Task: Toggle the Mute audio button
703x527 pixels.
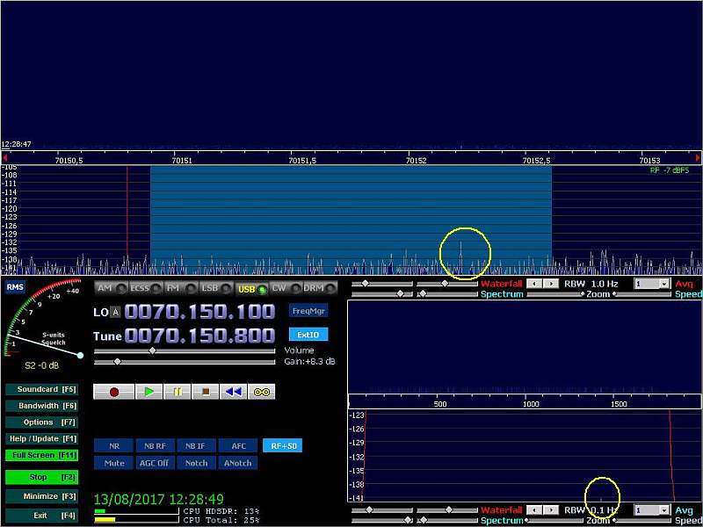Action: pos(114,463)
